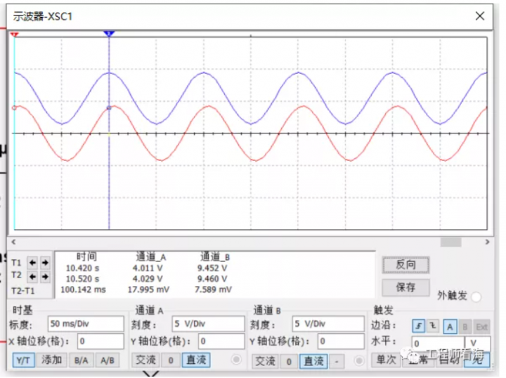The width and height of the screenshot is (506, 378).
Task: Click the 反向 reverse button
Action: [406, 265]
